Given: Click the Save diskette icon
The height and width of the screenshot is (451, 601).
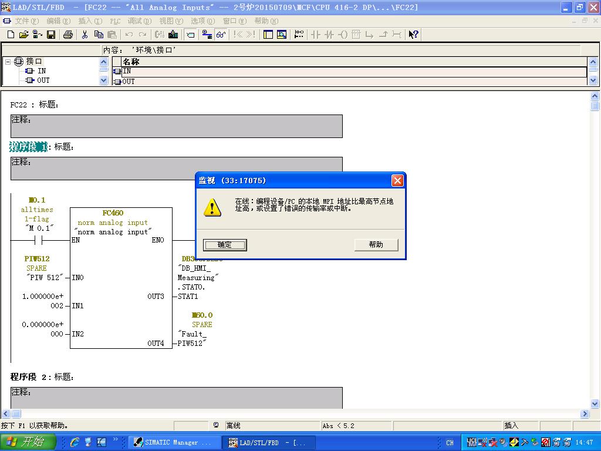Looking at the screenshot, I should [x=51, y=35].
